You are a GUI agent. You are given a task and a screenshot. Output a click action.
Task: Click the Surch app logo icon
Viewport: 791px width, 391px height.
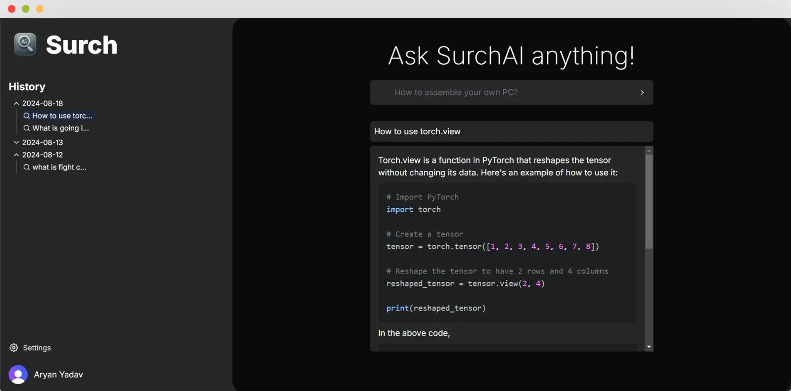point(25,44)
